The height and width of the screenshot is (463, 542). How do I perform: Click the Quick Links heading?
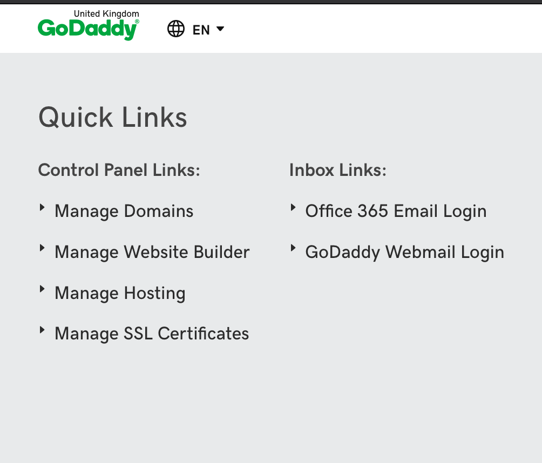click(x=113, y=118)
